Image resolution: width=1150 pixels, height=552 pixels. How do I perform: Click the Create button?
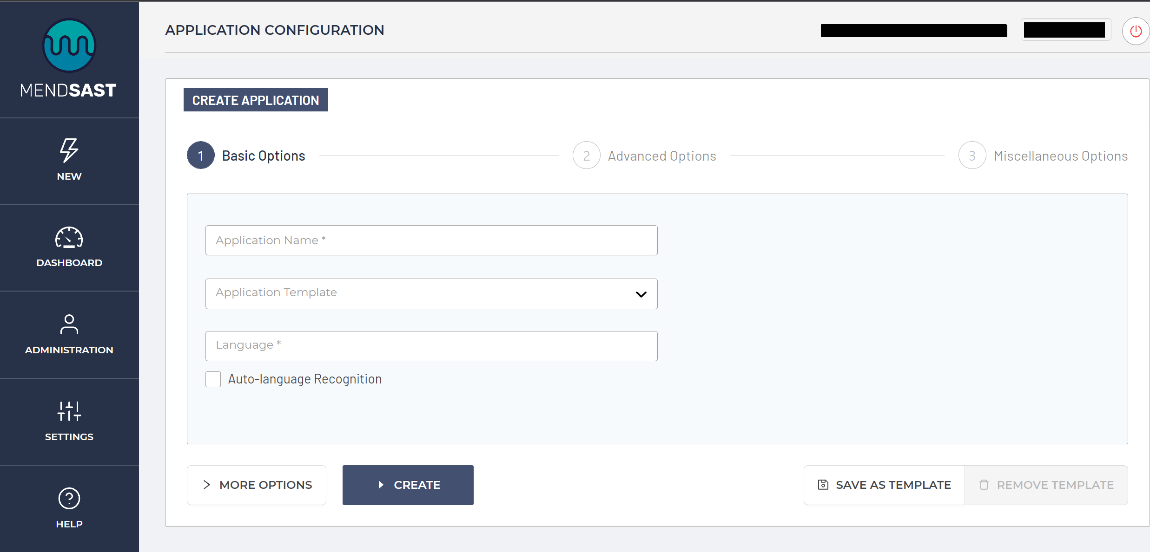408,485
